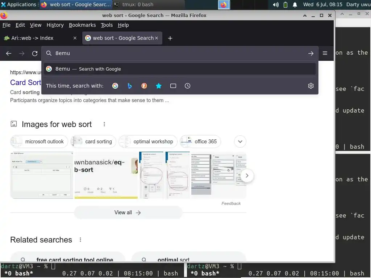Screen dimensions: 371x278
Task: Open a new tab with plus button
Action: [170, 38]
